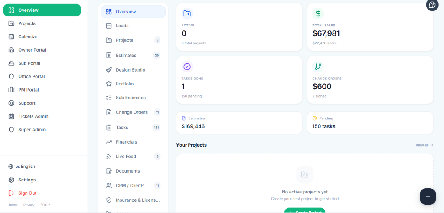Open the help chat bubble icon
The width and height of the screenshot is (444, 213).
pyautogui.click(x=432, y=5)
